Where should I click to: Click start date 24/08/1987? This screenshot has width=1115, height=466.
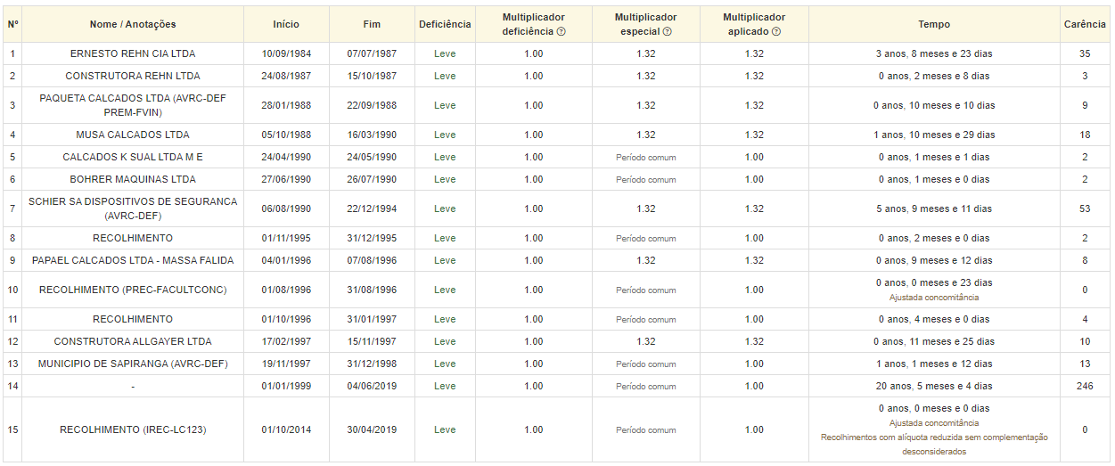tap(286, 76)
